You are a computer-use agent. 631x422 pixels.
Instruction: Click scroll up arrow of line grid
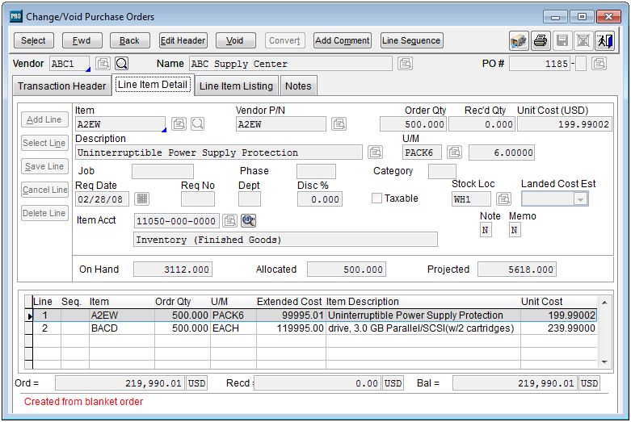pos(604,303)
